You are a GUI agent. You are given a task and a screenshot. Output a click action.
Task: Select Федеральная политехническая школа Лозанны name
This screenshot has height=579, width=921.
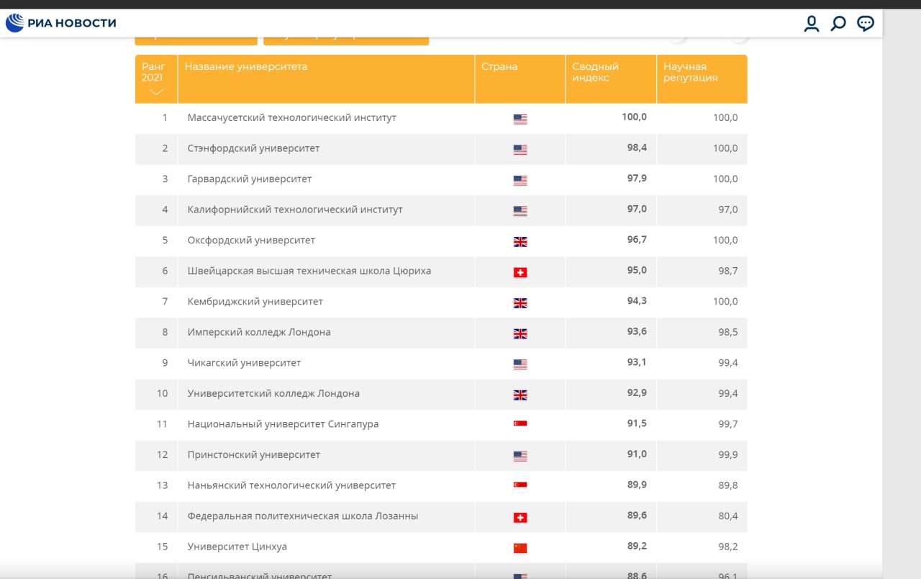click(x=302, y=516)
